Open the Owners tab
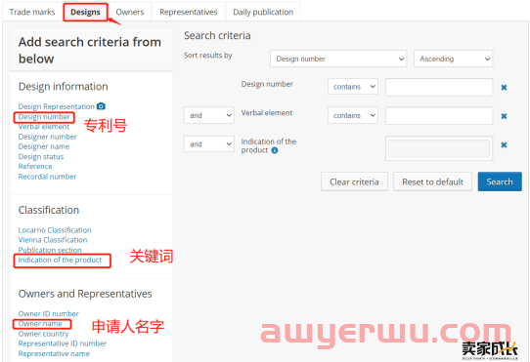 (130, 12)
